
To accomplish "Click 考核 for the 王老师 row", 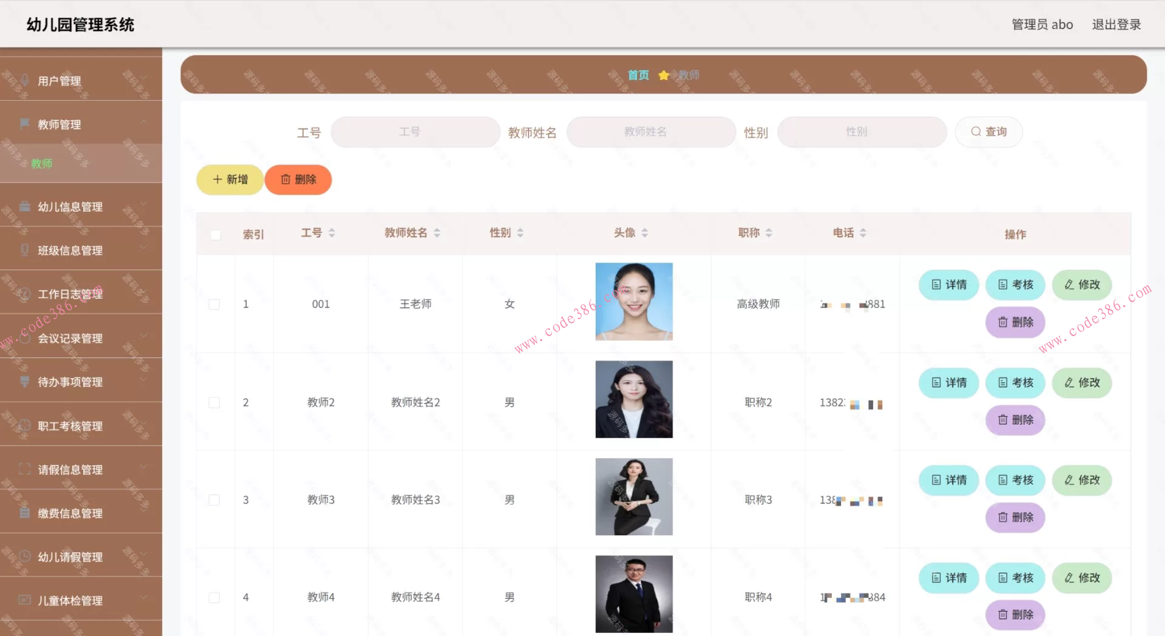I will (1016, 285).
